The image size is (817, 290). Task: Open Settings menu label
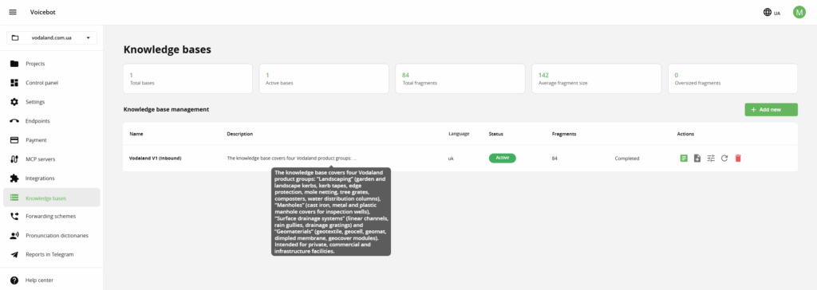[35, 102]
